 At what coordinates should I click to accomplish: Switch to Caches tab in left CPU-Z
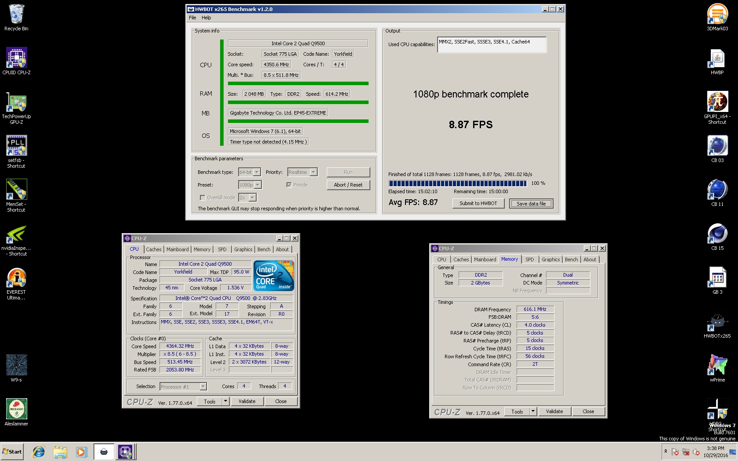pyautogui.click(x=154, y=249)
